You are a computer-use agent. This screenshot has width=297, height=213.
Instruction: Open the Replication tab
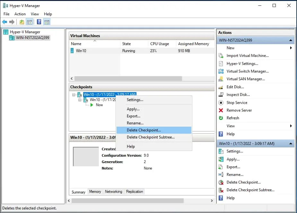pos(135,192)
